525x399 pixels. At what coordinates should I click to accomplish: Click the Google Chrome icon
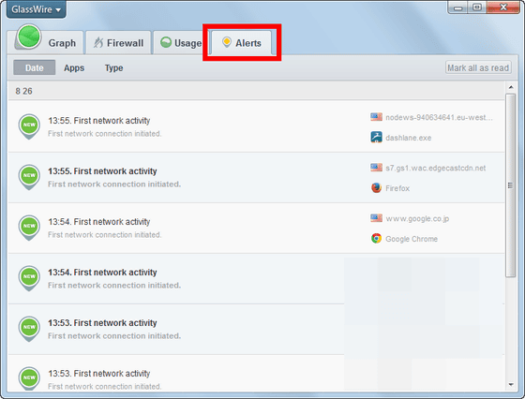tap(376, 239)
